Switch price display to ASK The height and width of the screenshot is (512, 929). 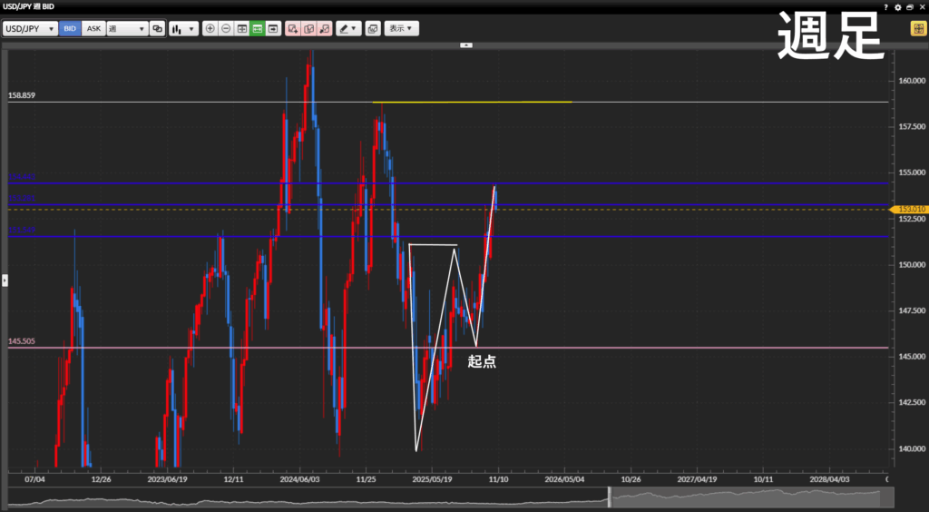tap(93, 29)
